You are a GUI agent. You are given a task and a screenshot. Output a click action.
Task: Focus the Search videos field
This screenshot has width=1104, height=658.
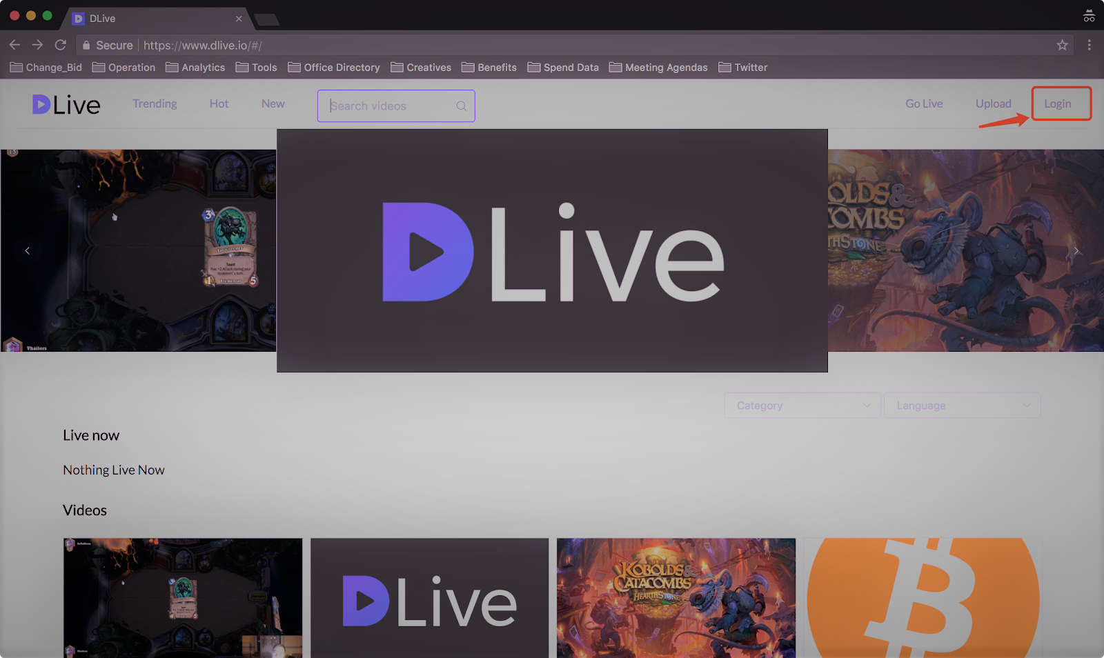pos(396,106)
